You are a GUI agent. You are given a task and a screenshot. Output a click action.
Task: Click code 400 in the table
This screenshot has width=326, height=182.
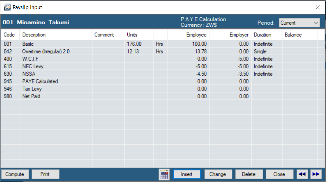tap(8, 59)
